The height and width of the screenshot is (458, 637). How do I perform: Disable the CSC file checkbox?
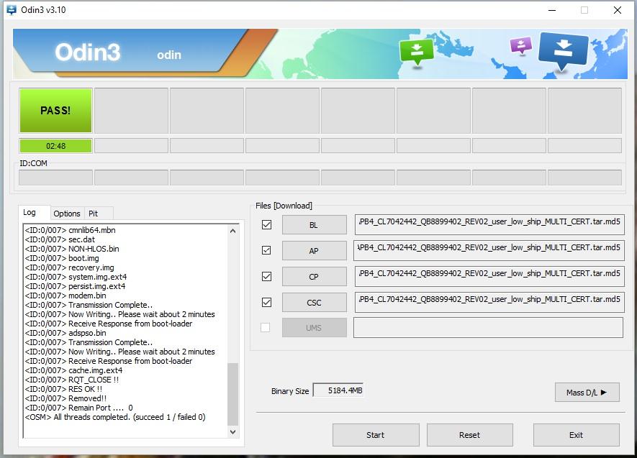(x=266, y=302)
